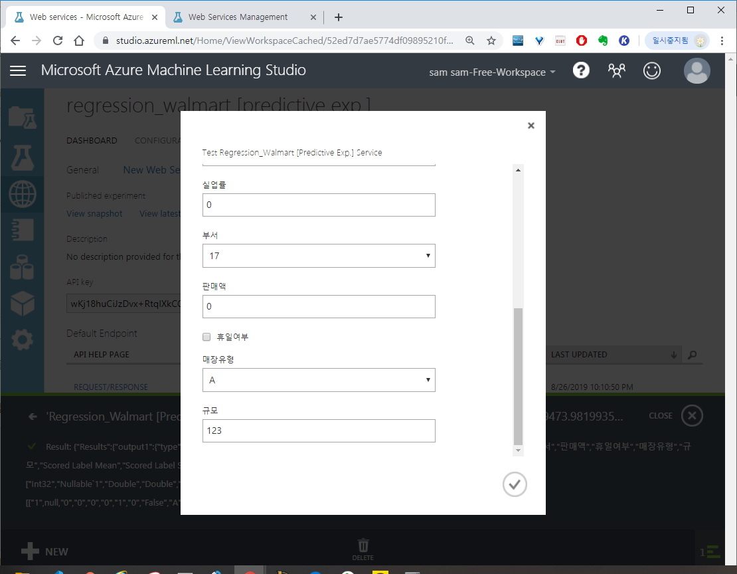Open the REQUEST/RESPONSE link
Screen dimensions: 737x574
[x=111, y=387]
